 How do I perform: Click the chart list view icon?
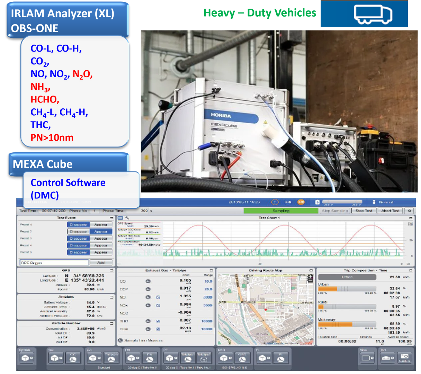pos(120,218)
